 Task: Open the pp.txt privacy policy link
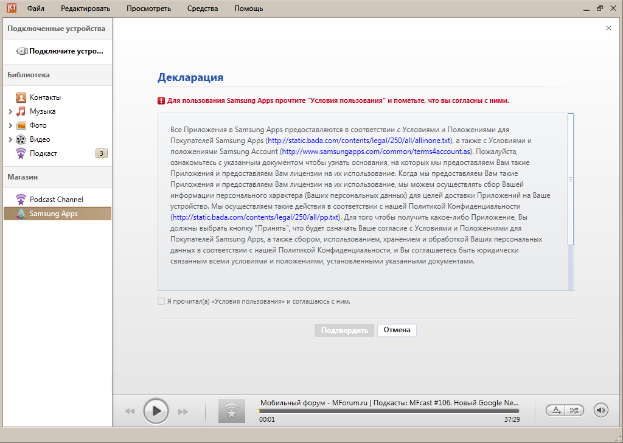tap(255, 217)
